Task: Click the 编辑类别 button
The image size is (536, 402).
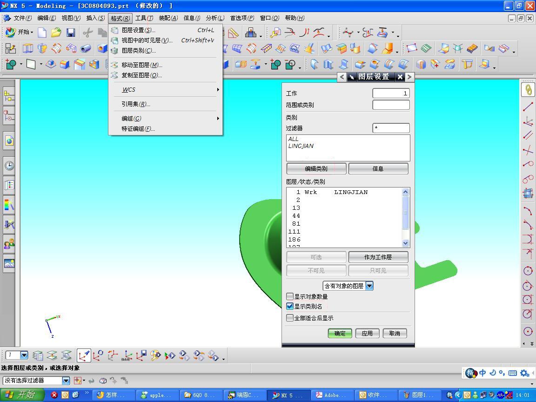Action: tap(316, 168)
